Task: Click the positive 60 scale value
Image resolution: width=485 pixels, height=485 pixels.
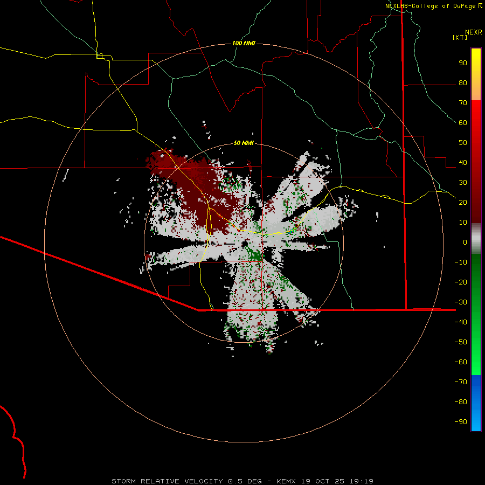Action: pos(463,123)
